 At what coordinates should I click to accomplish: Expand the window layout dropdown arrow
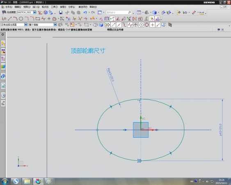point(103,13)
